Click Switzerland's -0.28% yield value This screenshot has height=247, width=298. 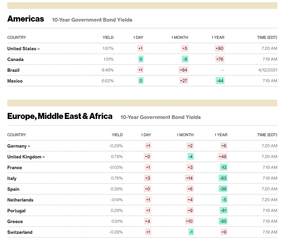click(x=116, y=232)
